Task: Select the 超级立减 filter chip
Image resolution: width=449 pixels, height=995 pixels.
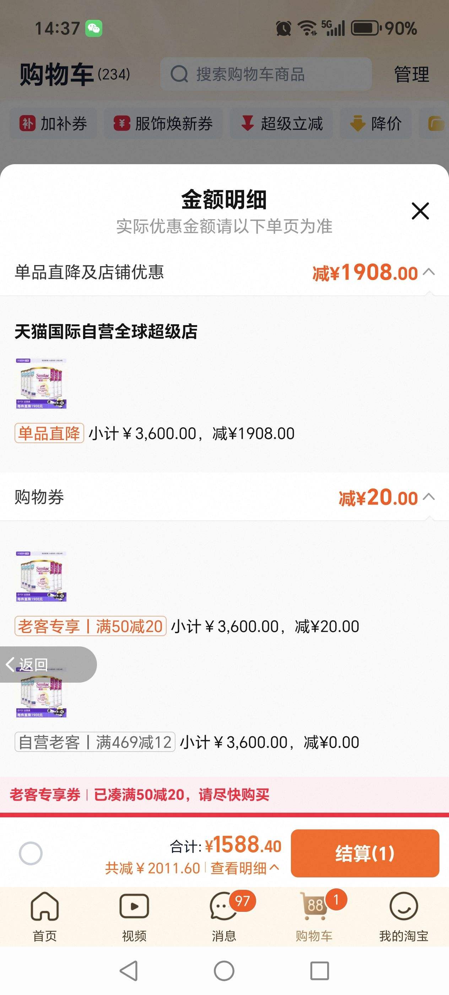Action: (281, 124)
